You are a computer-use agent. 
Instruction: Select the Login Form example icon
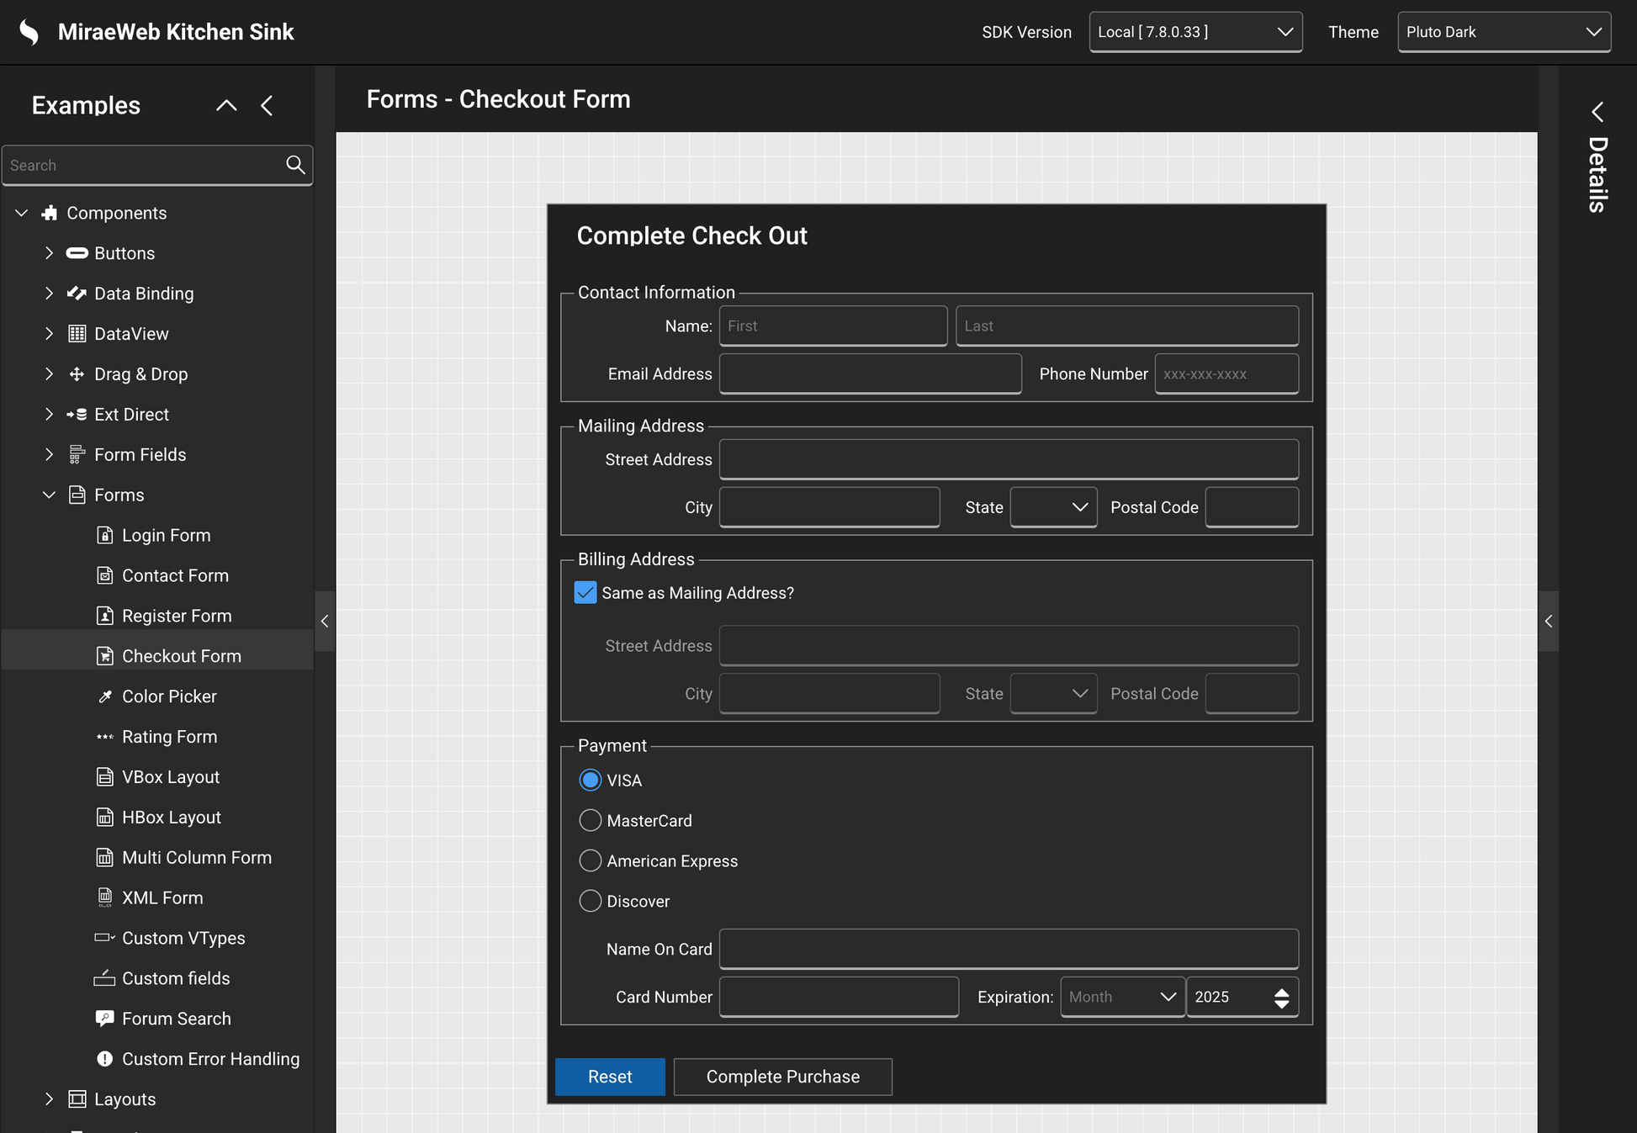click(x=104, y=535)
